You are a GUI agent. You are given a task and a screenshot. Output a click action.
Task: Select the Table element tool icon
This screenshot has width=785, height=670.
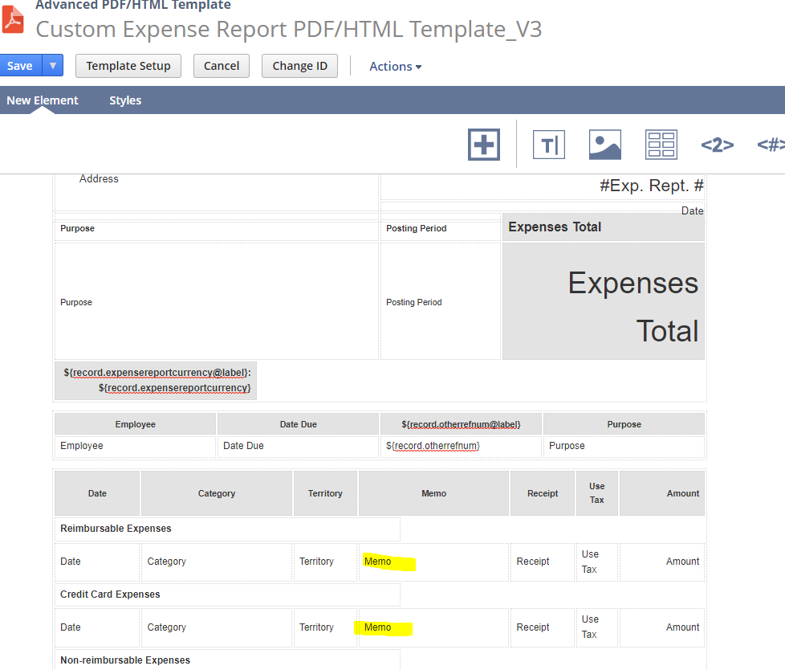(661, 145)
